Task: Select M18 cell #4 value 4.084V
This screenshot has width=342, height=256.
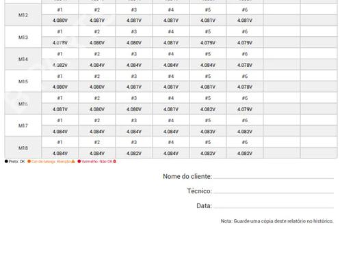Action: (x=171, y=154)
